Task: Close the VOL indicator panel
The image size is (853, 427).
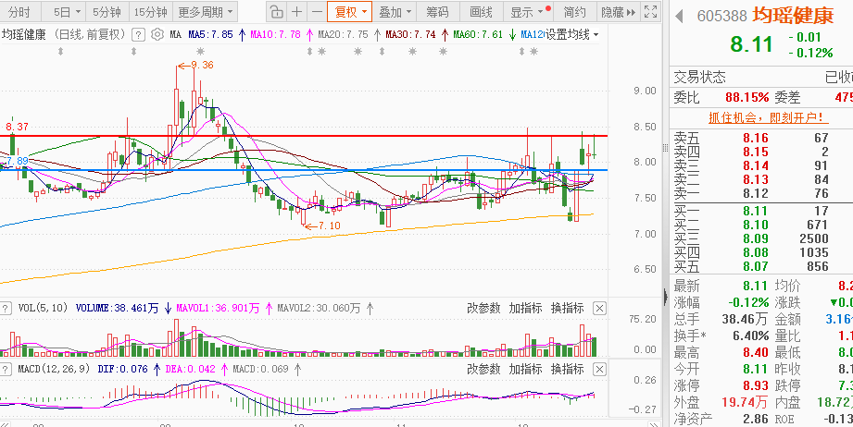Action: coord(599,309)
